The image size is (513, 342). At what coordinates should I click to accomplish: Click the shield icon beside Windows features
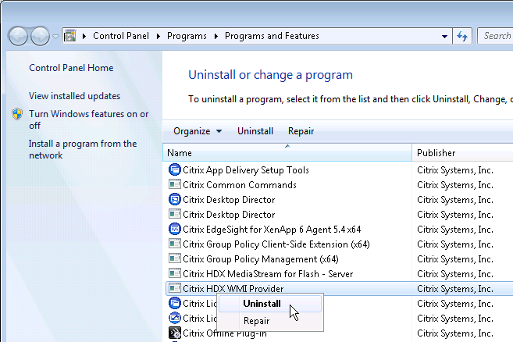tap(17, 114)
